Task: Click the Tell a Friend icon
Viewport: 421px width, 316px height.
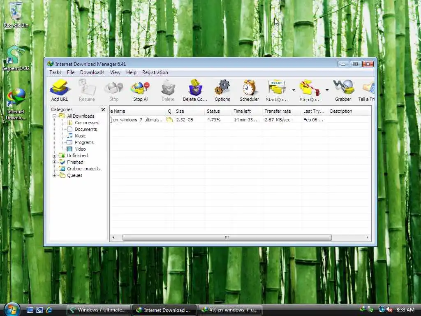Action: click(366, 91)
